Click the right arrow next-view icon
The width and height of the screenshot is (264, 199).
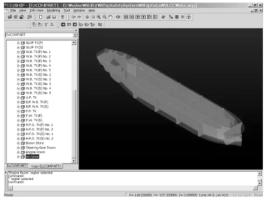(79, 17)
